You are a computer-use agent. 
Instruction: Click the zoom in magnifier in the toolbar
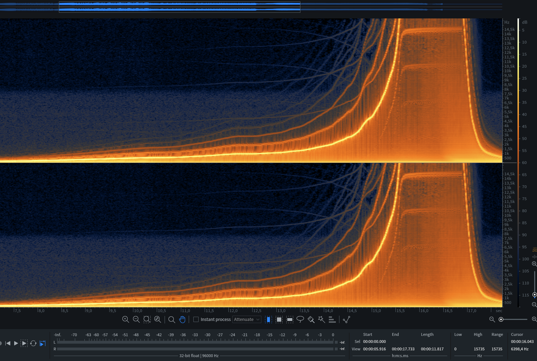126,319
